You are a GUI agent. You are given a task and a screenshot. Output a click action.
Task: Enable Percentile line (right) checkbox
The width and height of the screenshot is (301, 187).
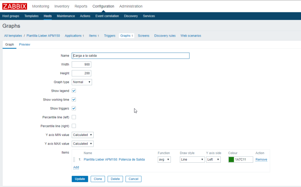click(74, 126)
